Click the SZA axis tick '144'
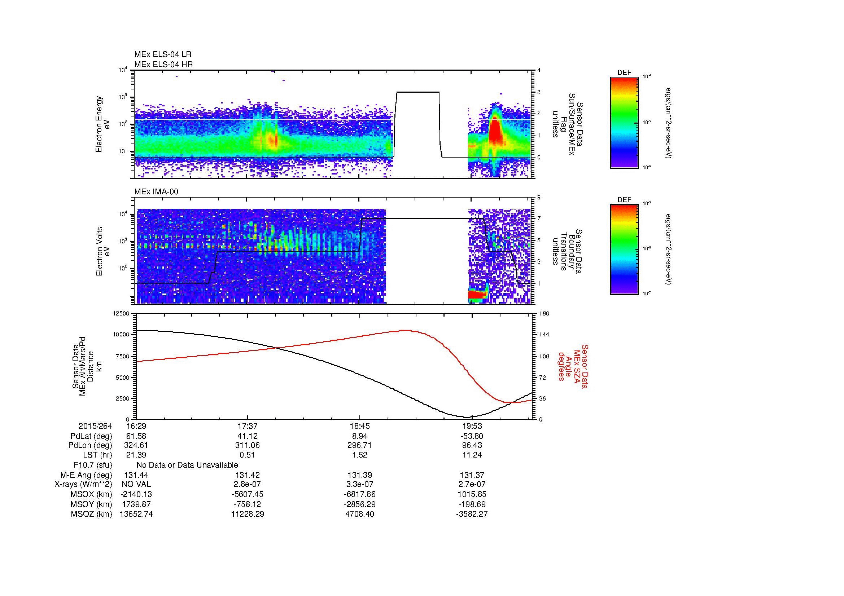 [x=544, y=335]
